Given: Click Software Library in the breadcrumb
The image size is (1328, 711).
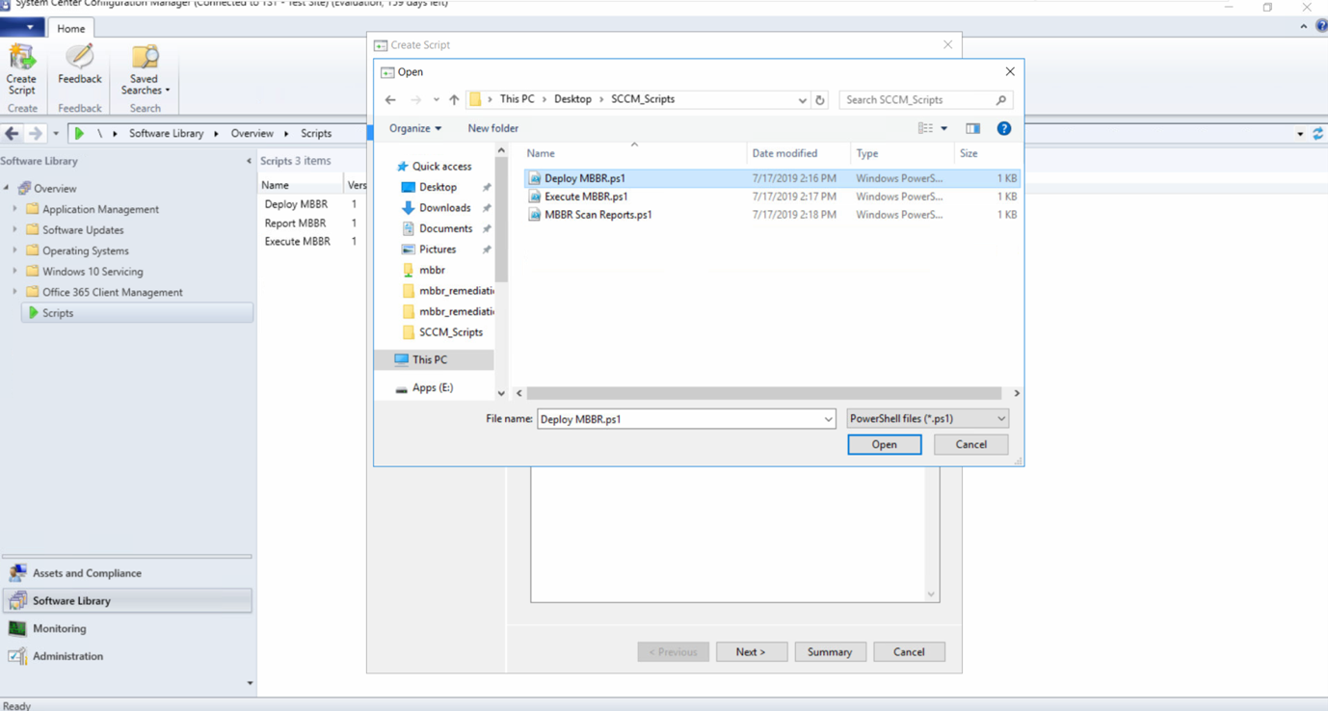Looking at the screenshot, I should click(x=167, y=134).
